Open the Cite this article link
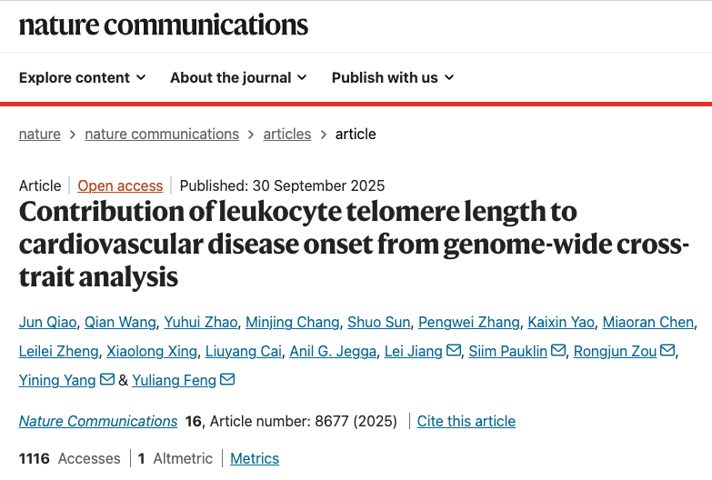The image size is (712, 480). coord(466,422)
